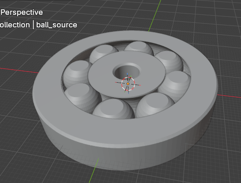Click the 3D cursor at the bearing center

click(128, 84)
